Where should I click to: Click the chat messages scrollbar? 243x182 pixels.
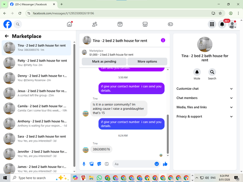click(x=168, y=134)
